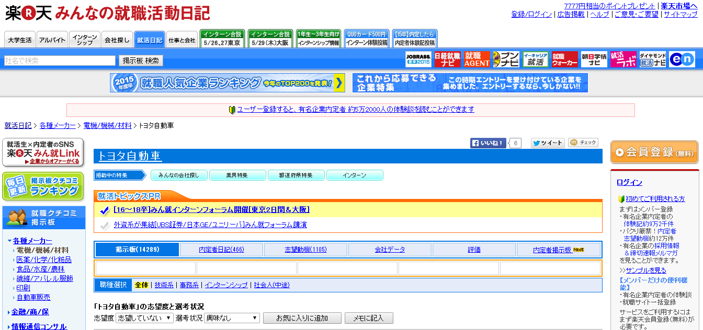Expand 金融/商/保 category in sidebar
The image size is (703, 330).
click(x=30, y=312)
